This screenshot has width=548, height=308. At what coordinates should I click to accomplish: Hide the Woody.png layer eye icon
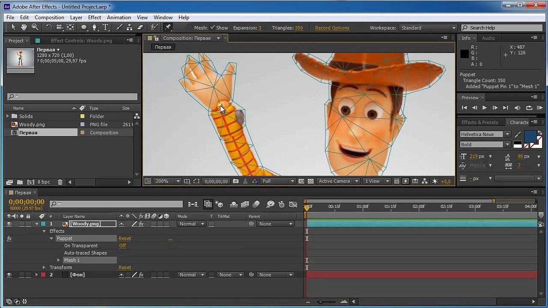click(9, 224)
